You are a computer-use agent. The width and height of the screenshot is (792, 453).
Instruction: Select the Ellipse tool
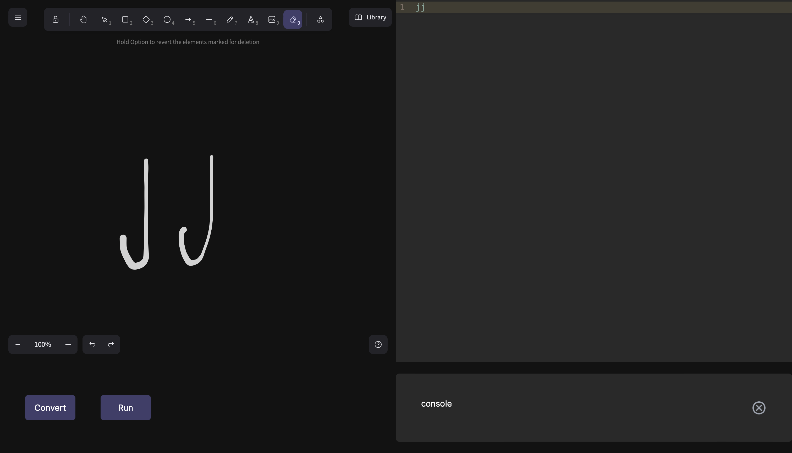(167, 20)
